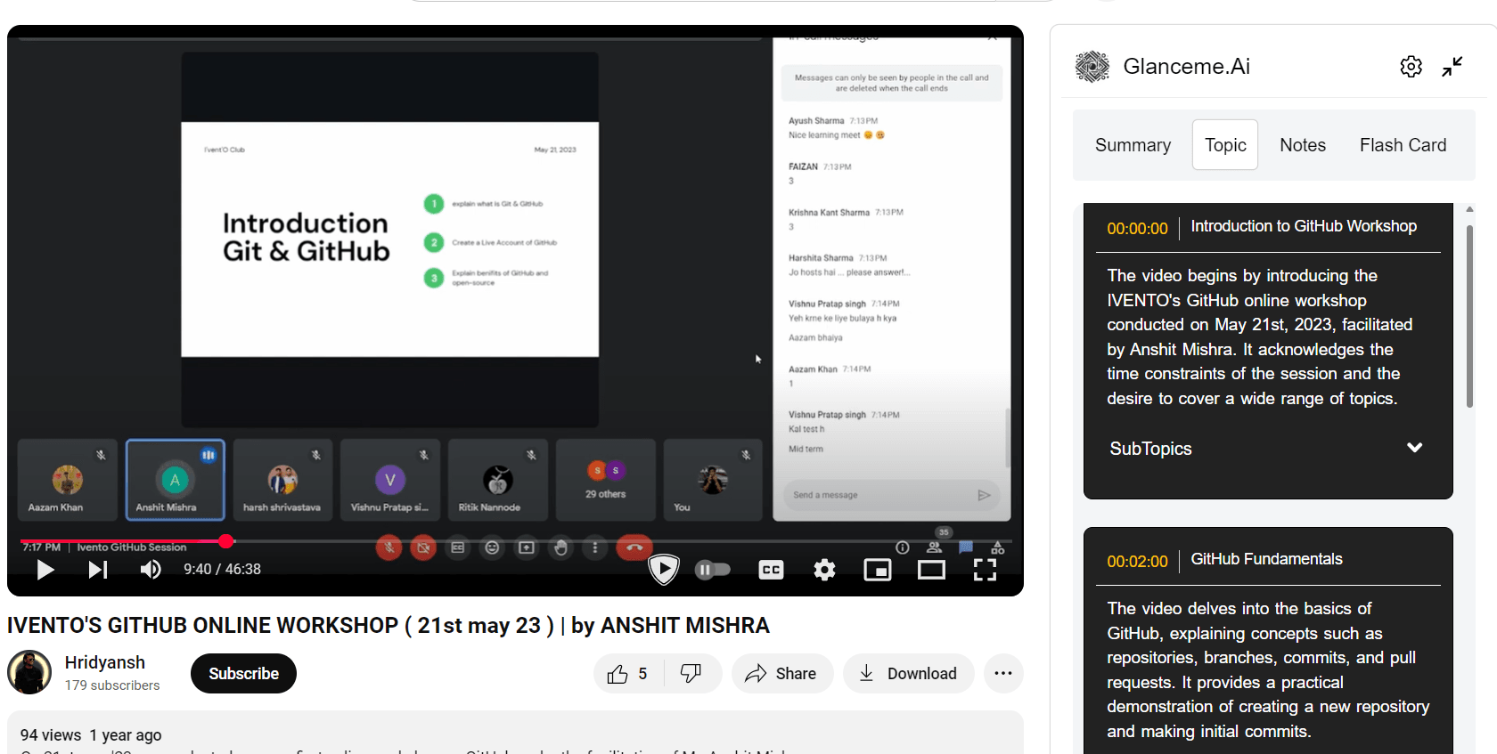
Task: Enter full screen mode
Action: point(985,570)
